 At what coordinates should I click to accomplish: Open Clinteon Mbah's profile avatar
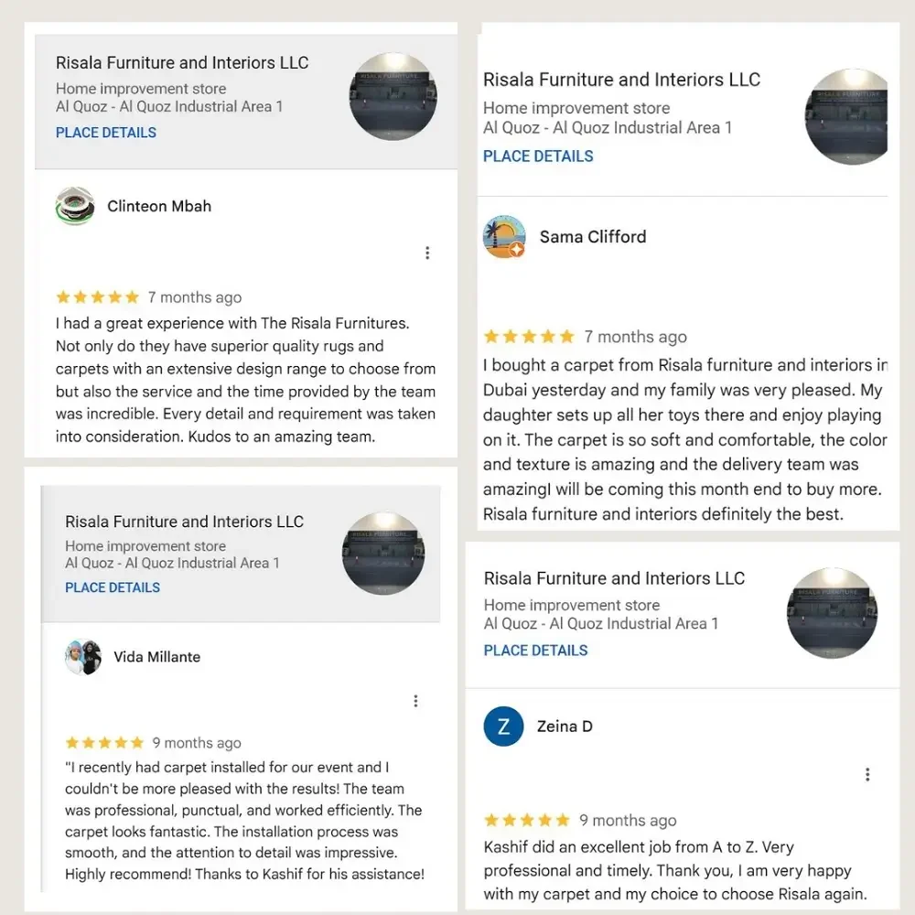tap(74, 206)
